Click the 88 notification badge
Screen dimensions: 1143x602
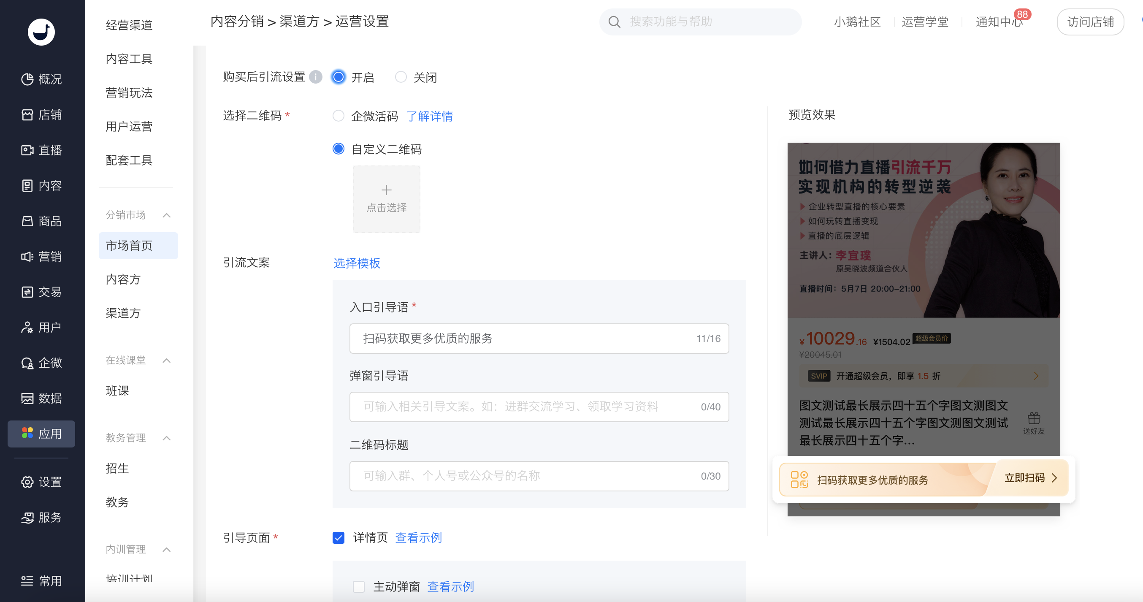click(x=1022, y=14)
